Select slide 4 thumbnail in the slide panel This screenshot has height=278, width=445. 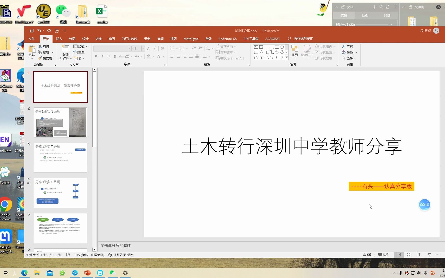click(x=60, y=193)
